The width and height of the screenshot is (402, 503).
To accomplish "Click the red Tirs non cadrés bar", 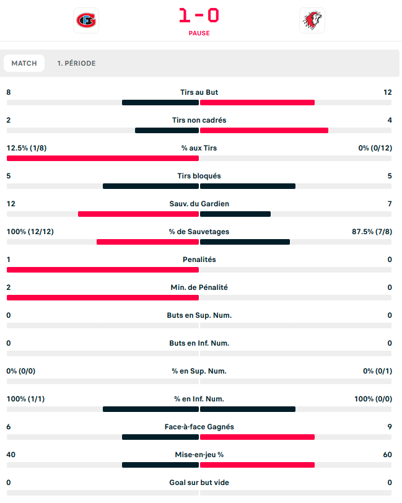I will point(264,130).
